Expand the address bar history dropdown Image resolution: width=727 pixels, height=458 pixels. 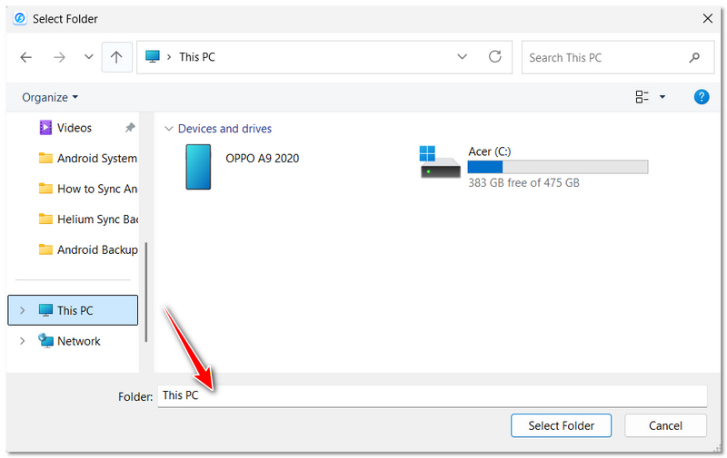(462, 57)
